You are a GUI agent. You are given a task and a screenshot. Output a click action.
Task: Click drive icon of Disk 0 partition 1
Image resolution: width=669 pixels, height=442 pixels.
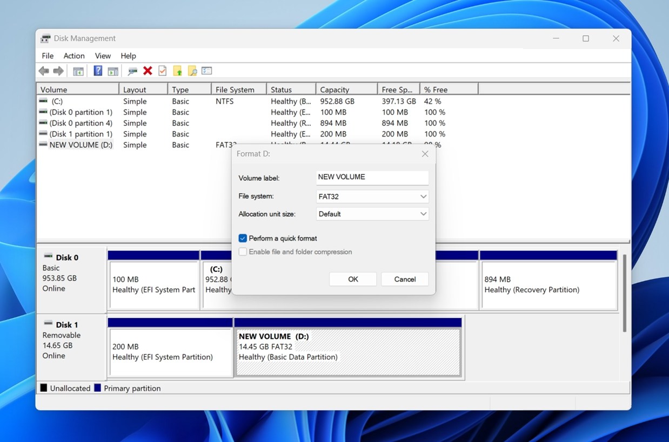pyautogui.click(x=43, y=112)
